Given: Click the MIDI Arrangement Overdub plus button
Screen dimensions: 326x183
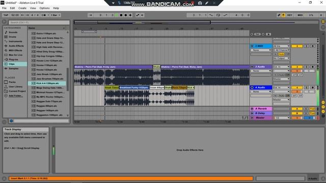Looking at the screenshot, I should [130, 15].
